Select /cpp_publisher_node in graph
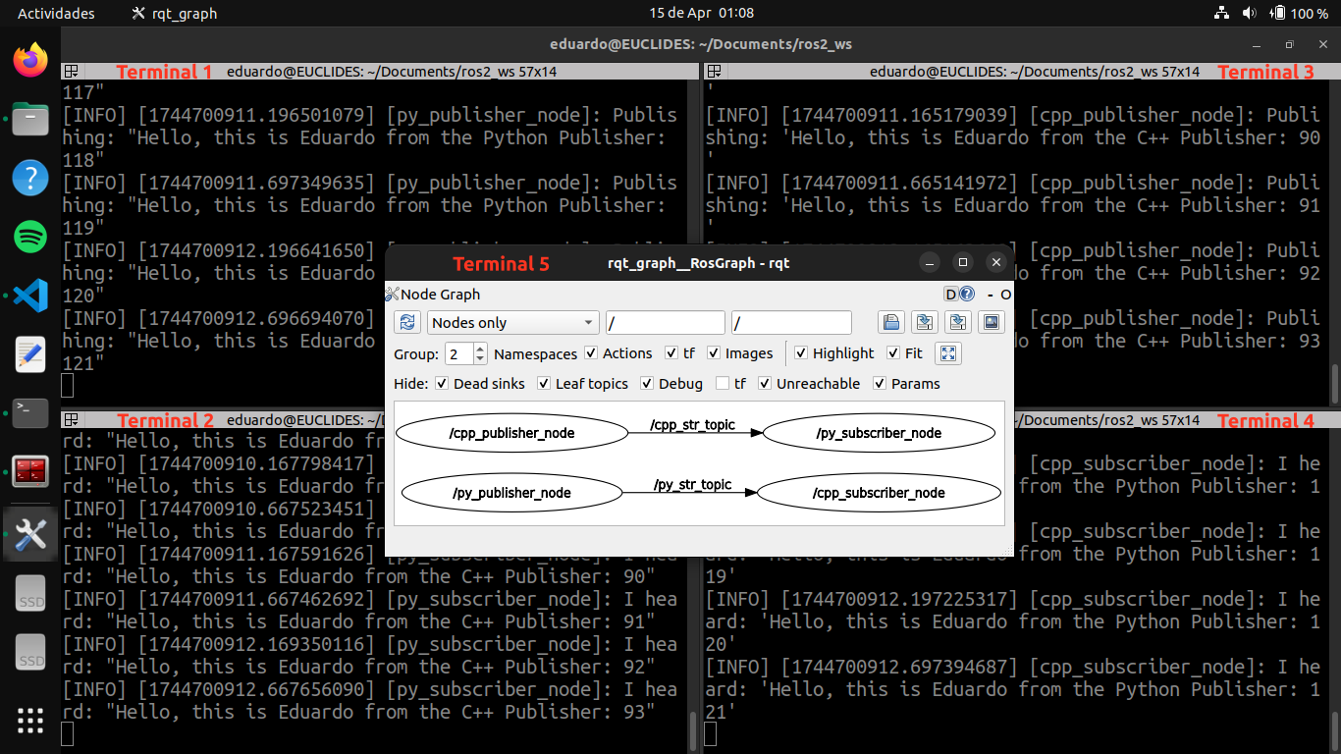The width and height of the screenshot is (1341, 754). click(x=511, y=433)
